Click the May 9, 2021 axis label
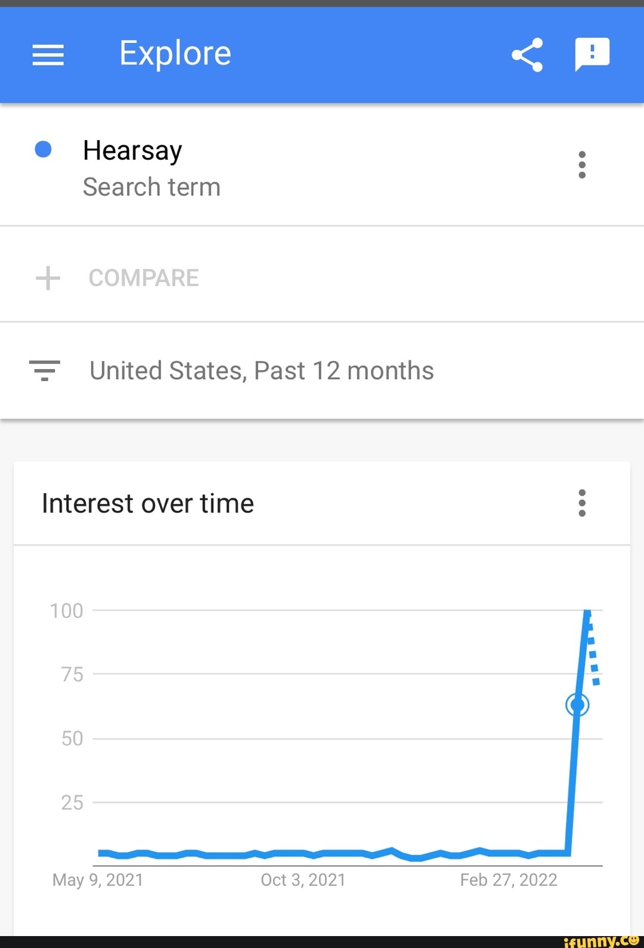The height and width of the screenshot is (948, 644). click(x=98, y=880)
